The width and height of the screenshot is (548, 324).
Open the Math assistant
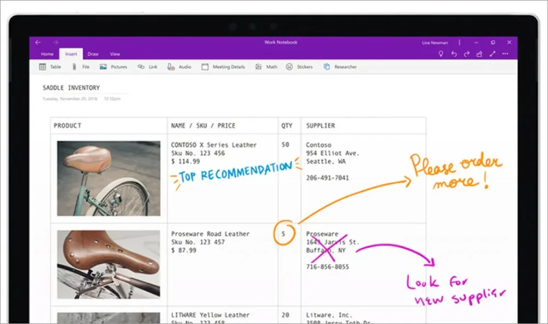point(266,66)
